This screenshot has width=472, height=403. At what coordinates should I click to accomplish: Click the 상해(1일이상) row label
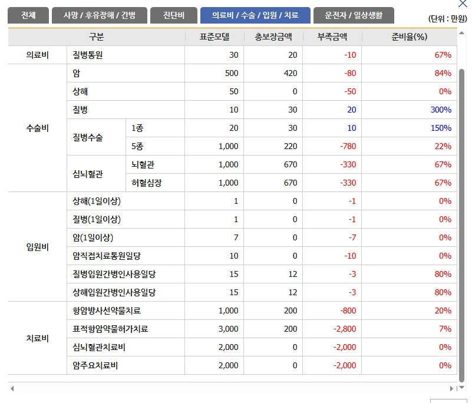pos(97,201)
